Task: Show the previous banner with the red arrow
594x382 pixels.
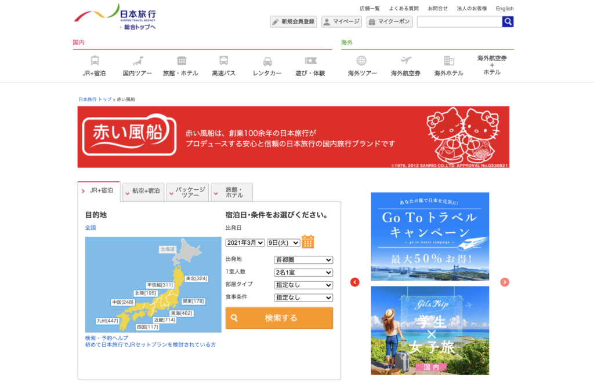Action: pos(355,282)
